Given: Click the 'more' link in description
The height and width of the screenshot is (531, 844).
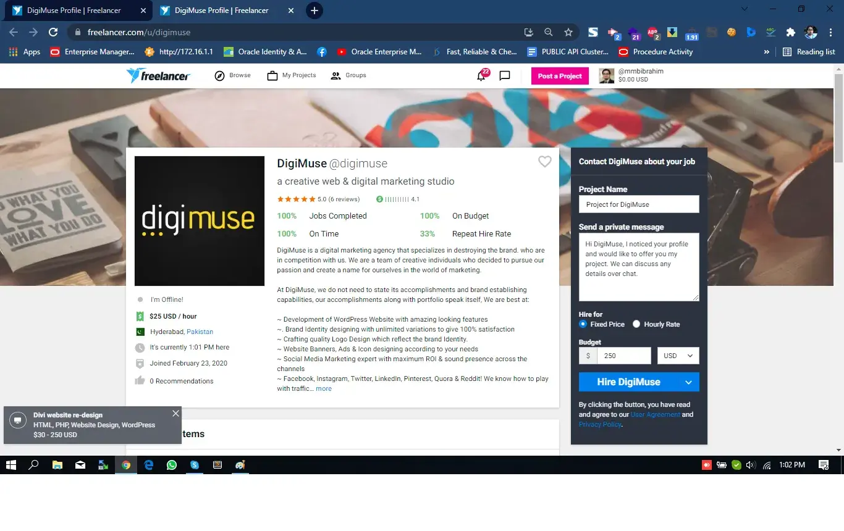Looking at the screenshot, I should pos(324,388).
